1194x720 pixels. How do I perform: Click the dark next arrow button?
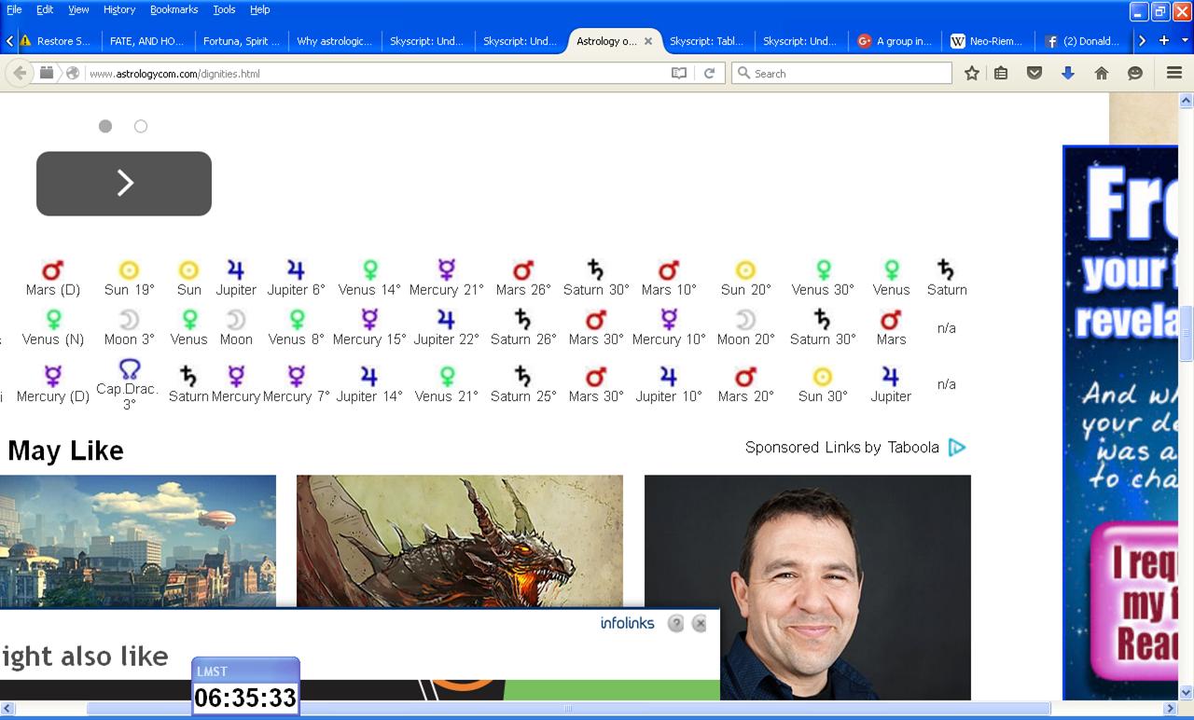click(x=124, y=184)
